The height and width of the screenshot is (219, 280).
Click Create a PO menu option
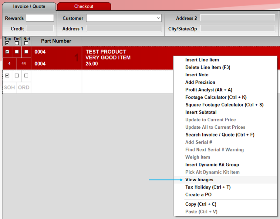[x=198, y=195]
